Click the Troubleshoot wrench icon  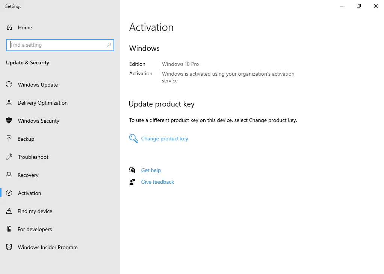[x=9, y=157]
